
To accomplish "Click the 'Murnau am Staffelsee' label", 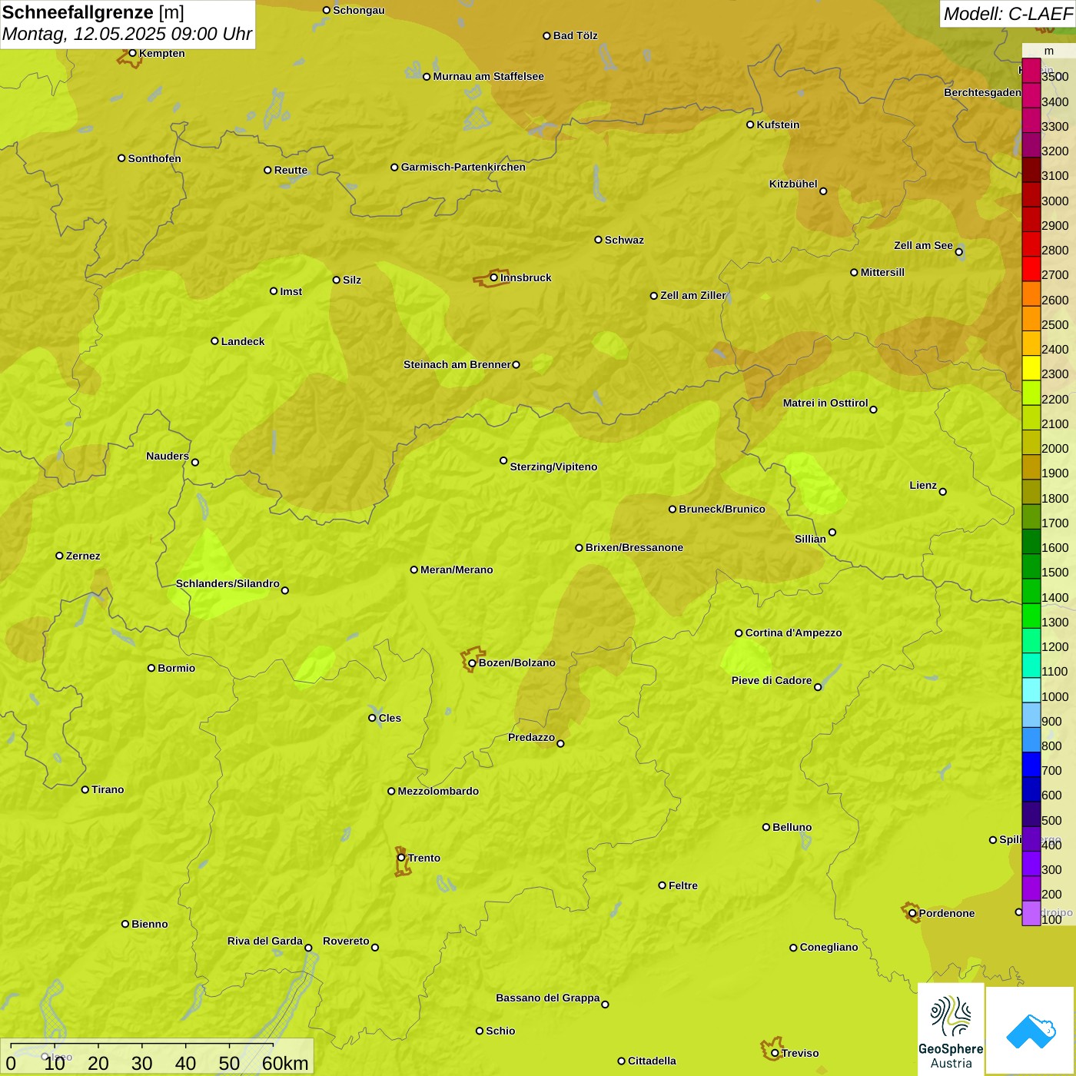I will 488,76.
